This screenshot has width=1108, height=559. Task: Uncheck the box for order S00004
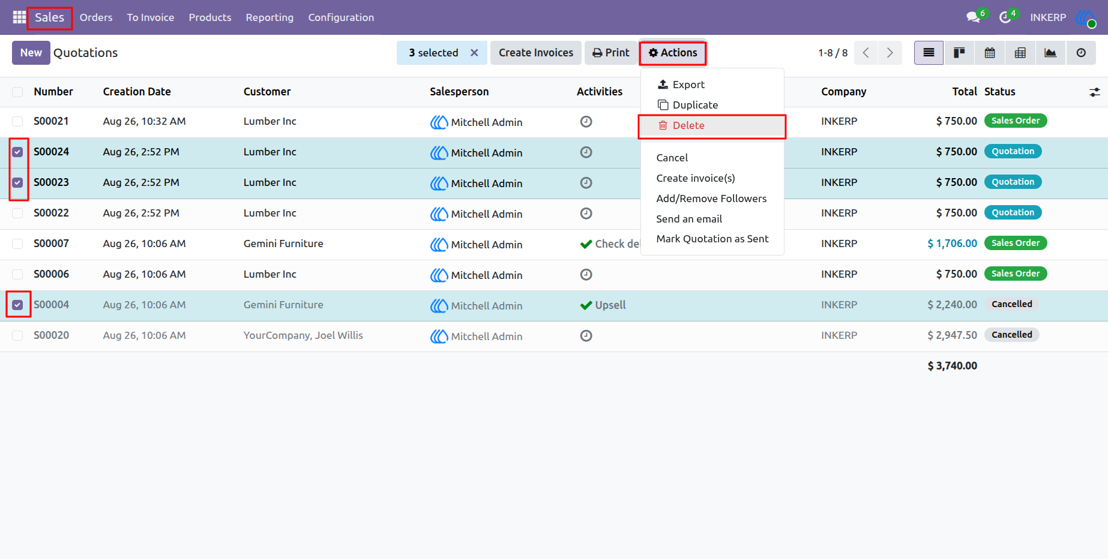17,305
